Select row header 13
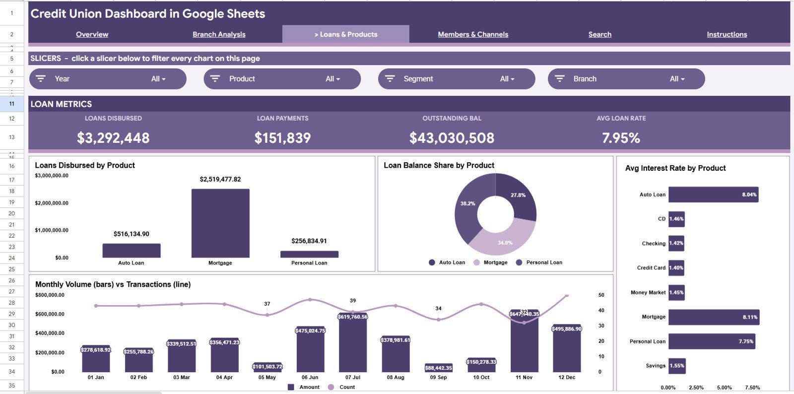The image size is (794, 394). [x=12, y=137]
